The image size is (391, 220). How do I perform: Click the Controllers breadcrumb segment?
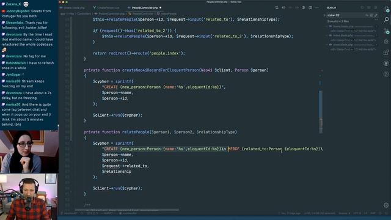point(84,13)
